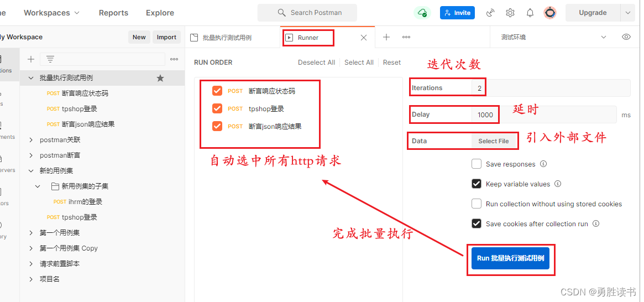The image size is (644, 302).
Task: Click Keep variable values info icon
Action: click(558, 184)
